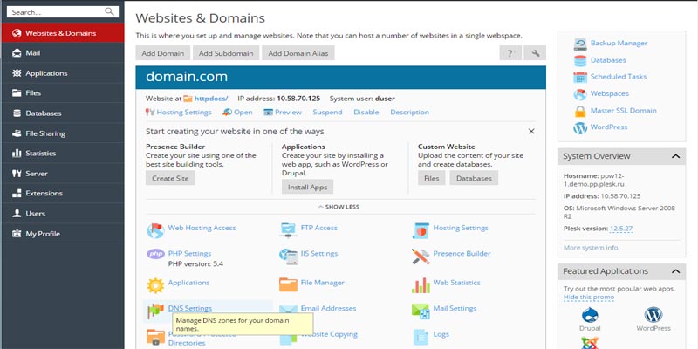Click the Email Addresses envelope icon
The image size is (698, 349).
(x=288, y=311)
